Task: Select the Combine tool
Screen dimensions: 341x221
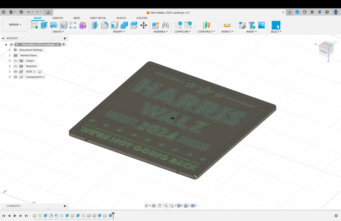Action: [x=124, y=25]
